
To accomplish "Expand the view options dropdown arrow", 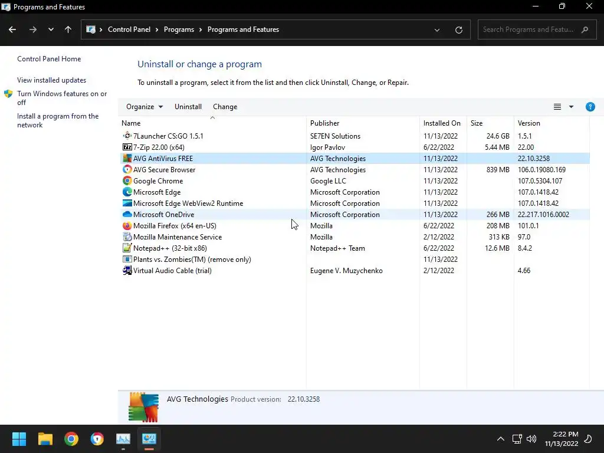I will pos(571,107).
